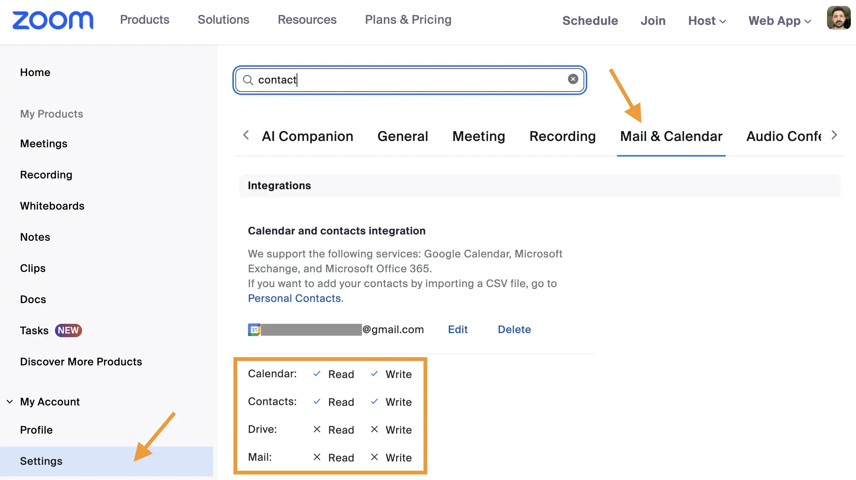
Task: Open the user profile avatar
Action: click(x=839, y=18)
